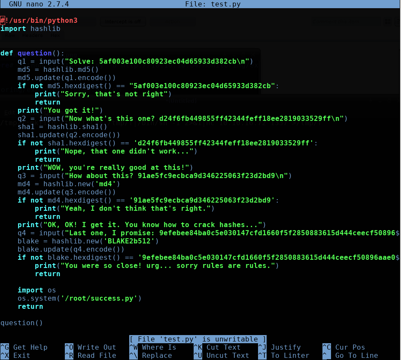This screenshot has height=360, width=401.
Task: Click the final 'question()' call line
Action: (22, 323)
